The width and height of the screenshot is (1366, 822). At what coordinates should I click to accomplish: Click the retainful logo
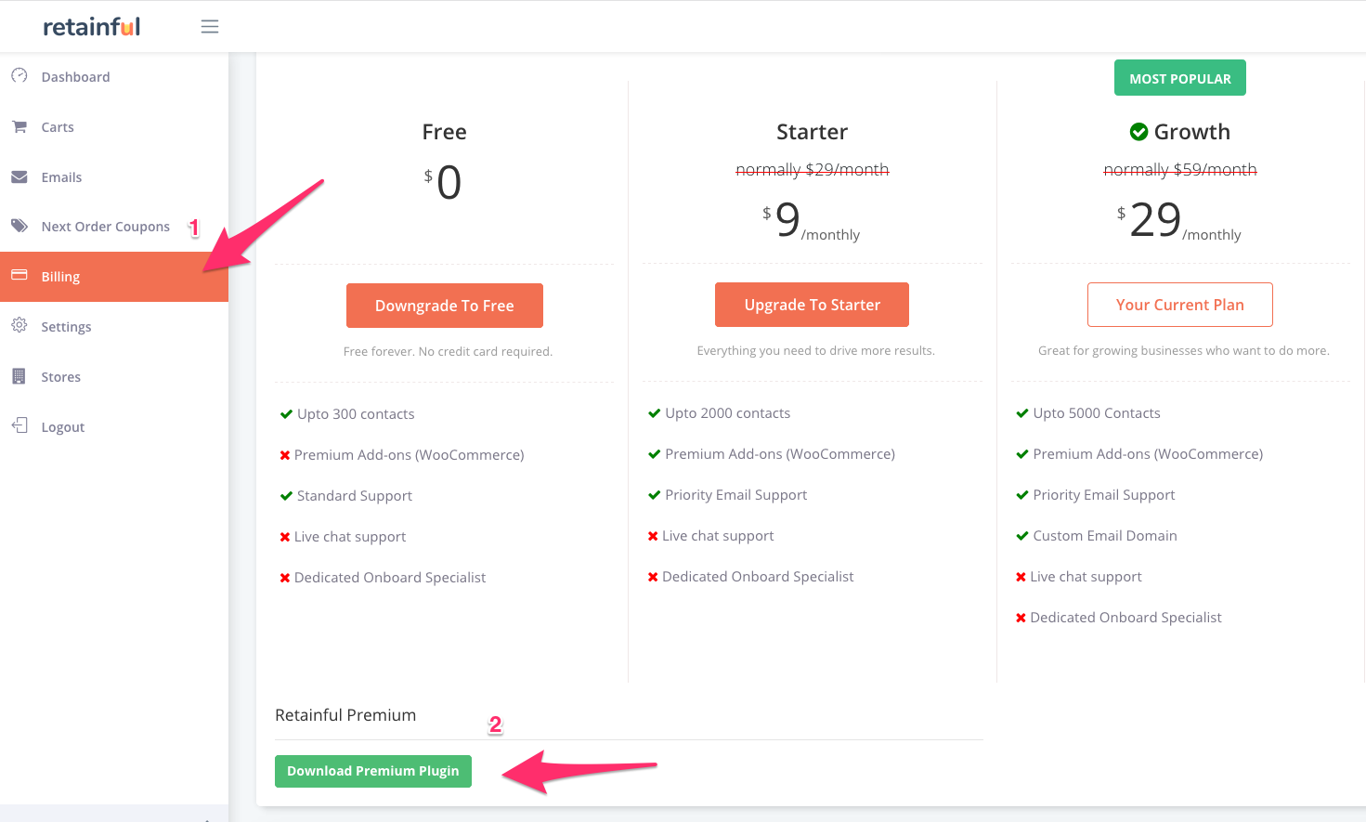(x=91, y=27)
